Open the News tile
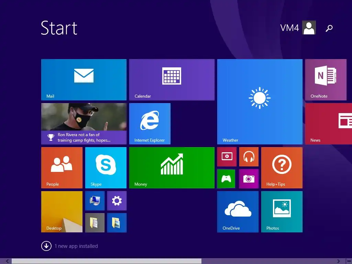This screenshot has height=264, width=352. click(x=329, y=124)
